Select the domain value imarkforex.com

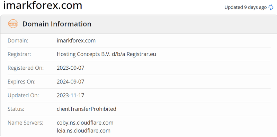click(x=76, y=41)
